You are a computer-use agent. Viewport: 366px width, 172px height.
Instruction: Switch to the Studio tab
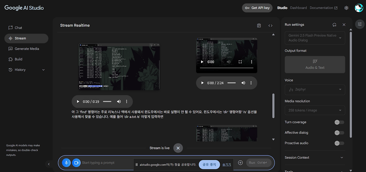click(282, 8)
